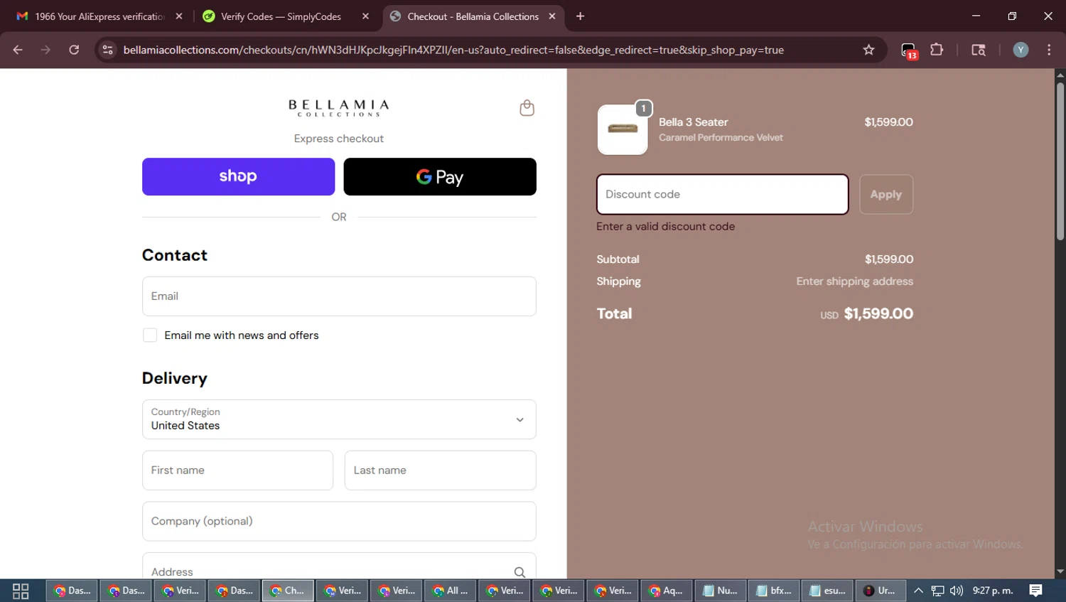Expand the Country/Region dropdown
The image size is (1066, 602).
339,419
